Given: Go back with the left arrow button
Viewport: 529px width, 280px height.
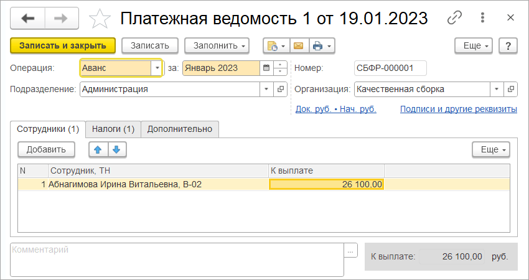Looking at the screenshot, I should click(27, 18).
